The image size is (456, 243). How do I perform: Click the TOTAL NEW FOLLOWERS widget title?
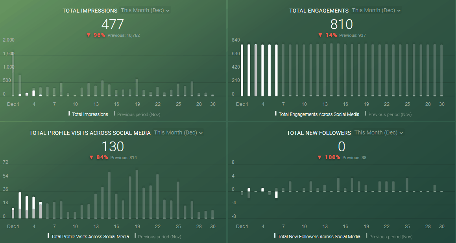319,132
